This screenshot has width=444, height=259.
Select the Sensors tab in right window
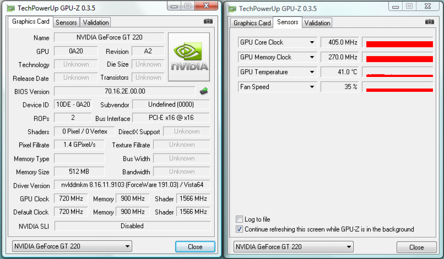coord(288,22)
